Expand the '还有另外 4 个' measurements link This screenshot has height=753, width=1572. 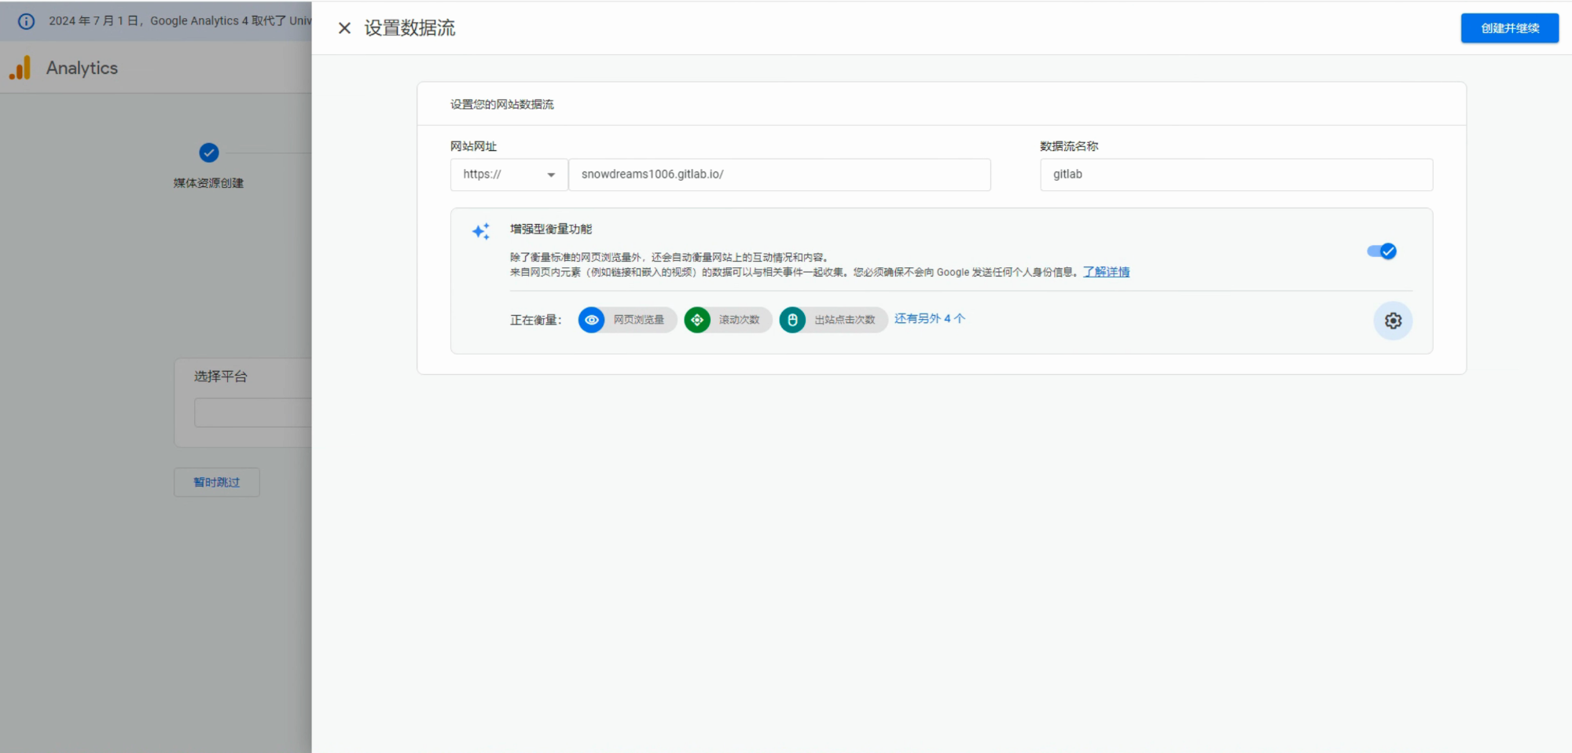click(x=929, y=318)
